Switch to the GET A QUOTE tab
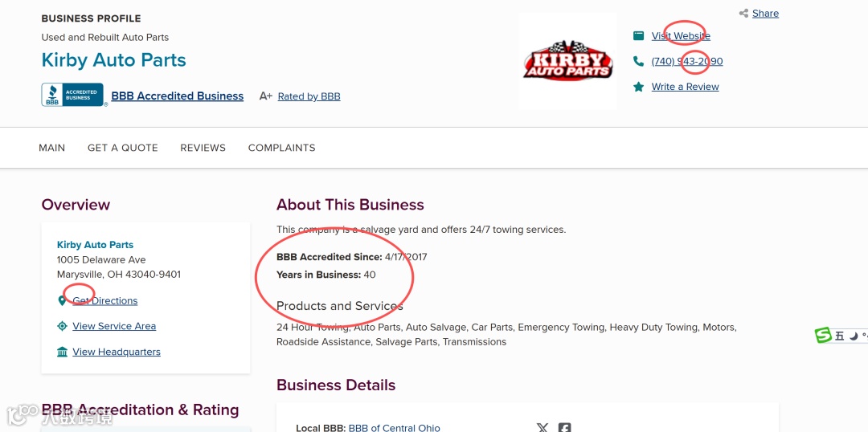Screen dimensions: 868x432 (123, 148)
